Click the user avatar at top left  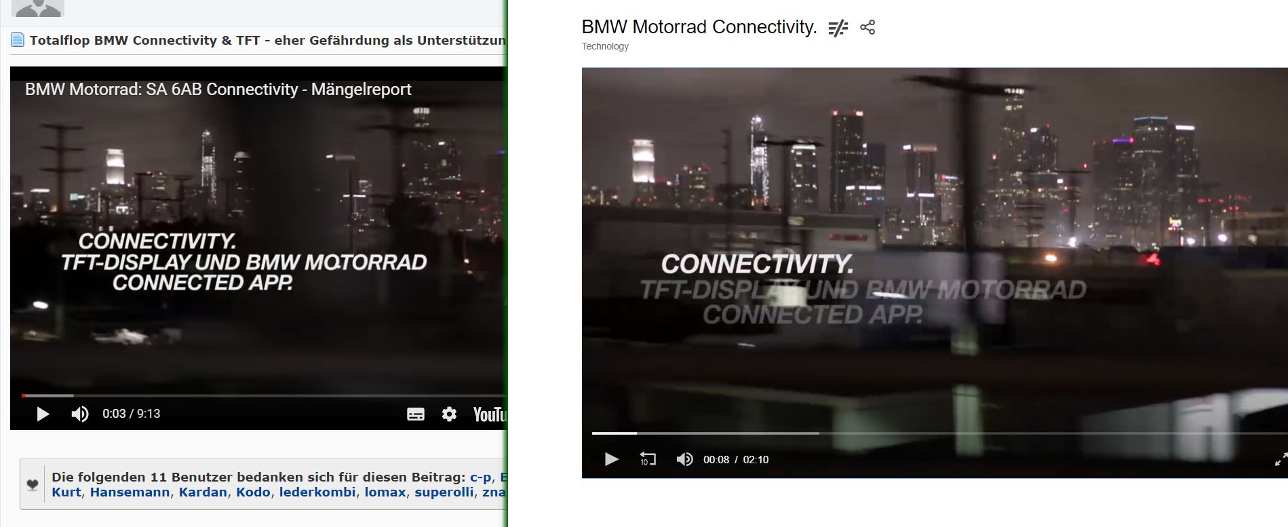pyautogui.click(x=39, y=8)
